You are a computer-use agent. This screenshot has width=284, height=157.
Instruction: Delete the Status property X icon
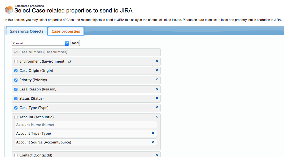157,98
